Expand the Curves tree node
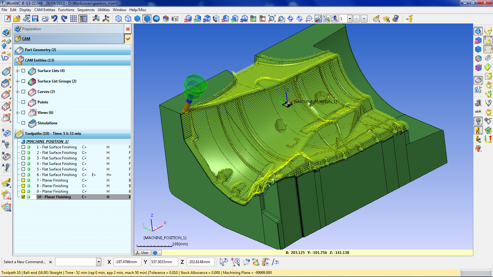 point(18,92)
